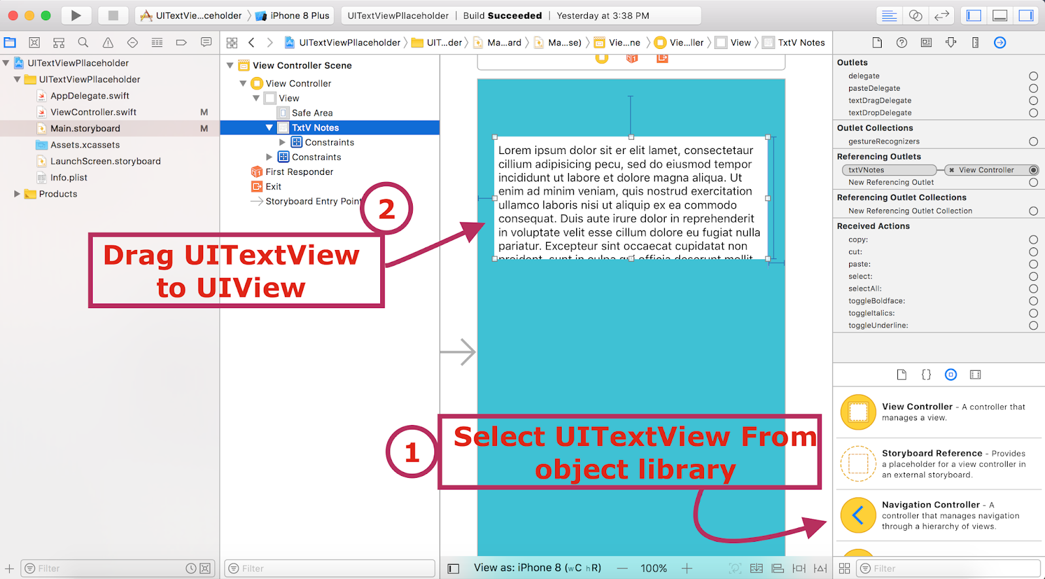Select Info.plist file
Image resolution: width=1045 pixels, height=579 pixels.
[69, 178]
